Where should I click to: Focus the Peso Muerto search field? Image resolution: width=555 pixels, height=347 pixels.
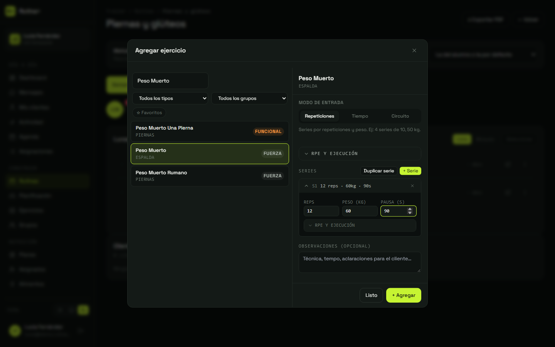point(170,81)
